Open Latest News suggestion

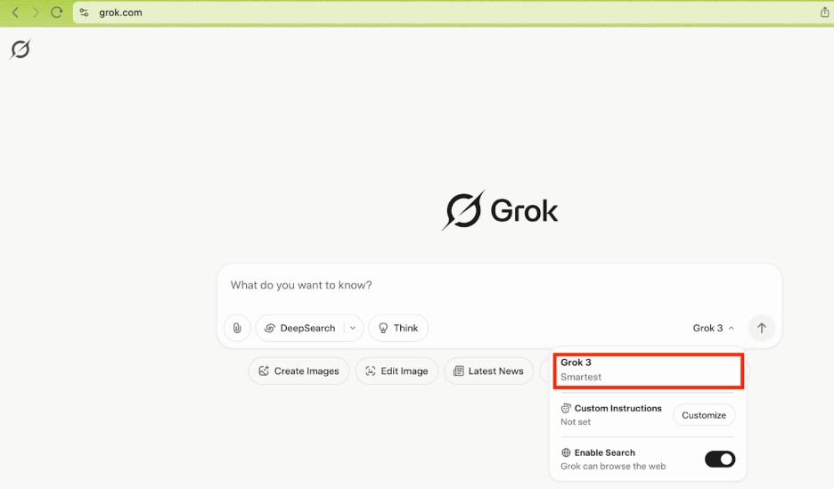click(x=487, y=371)
